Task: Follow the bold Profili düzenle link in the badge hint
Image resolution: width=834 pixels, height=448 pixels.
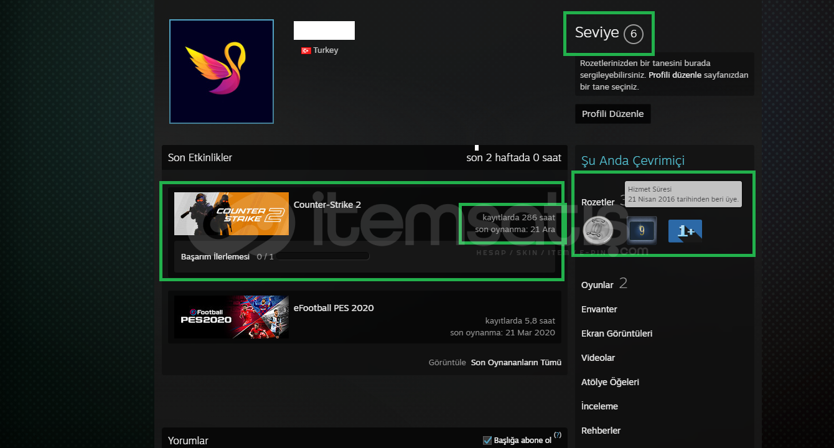Action: click(675, 75)
